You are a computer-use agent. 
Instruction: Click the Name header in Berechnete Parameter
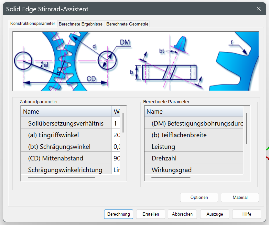194,111
